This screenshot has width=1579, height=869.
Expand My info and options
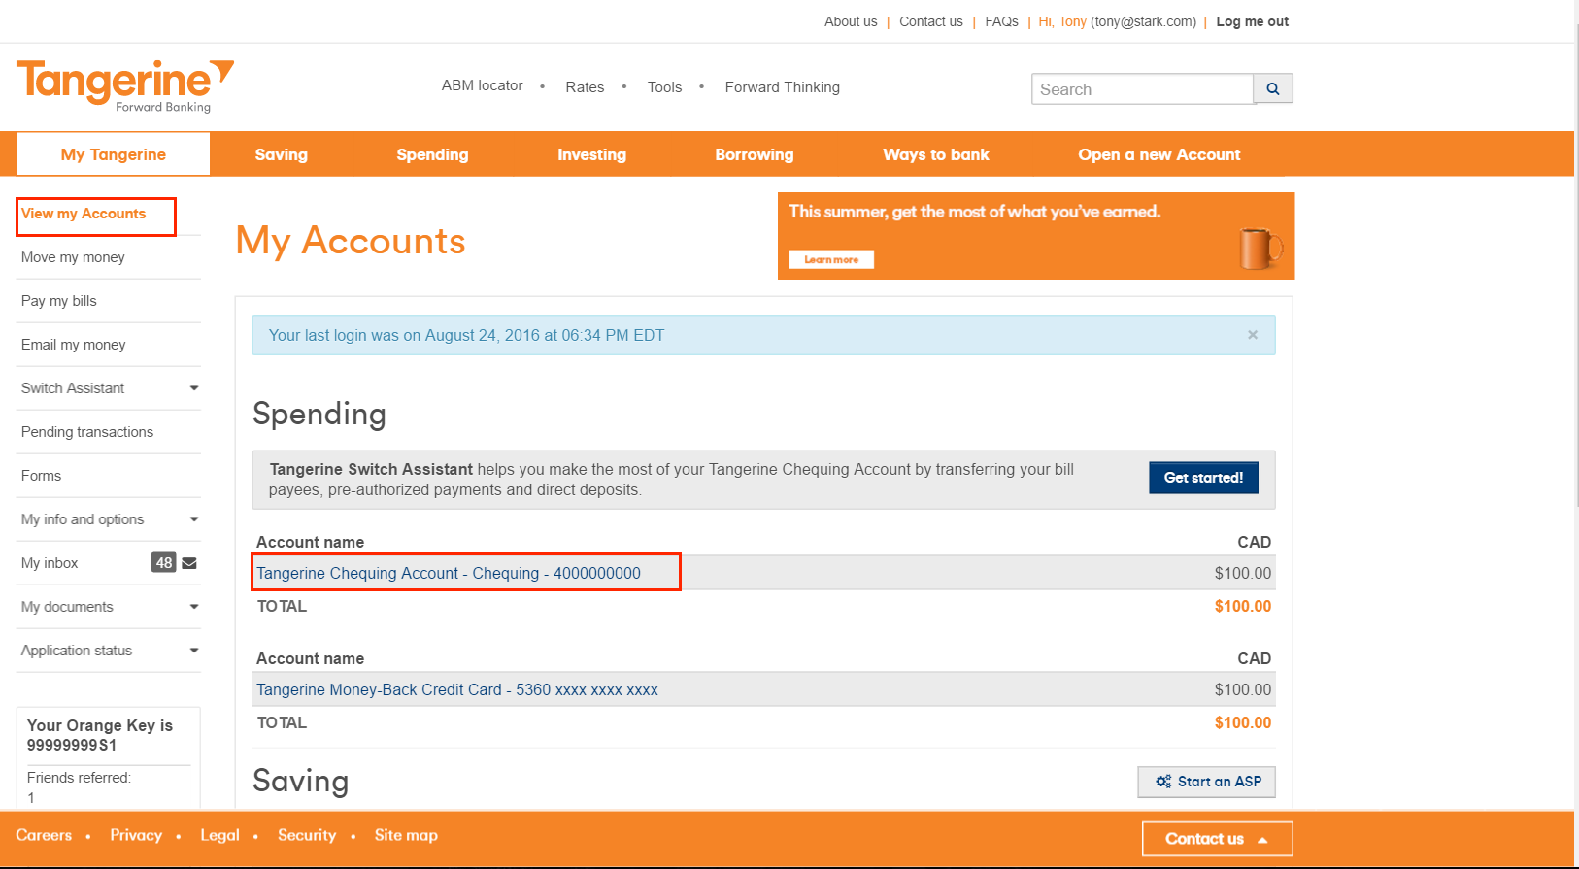pyautogui.click(x=194, y=519)
